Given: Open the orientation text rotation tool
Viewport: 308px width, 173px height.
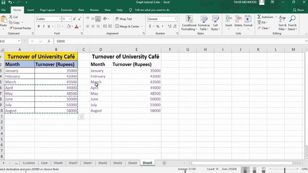Looking at the screenshot, I should pos(106,19).
